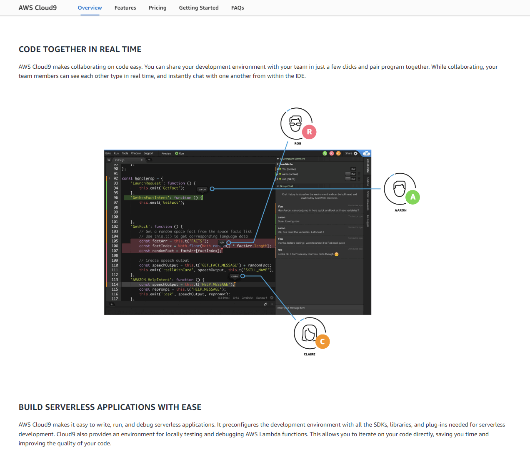Collapse the Environment Members section

pyautogui.click(x=278, y=159)
